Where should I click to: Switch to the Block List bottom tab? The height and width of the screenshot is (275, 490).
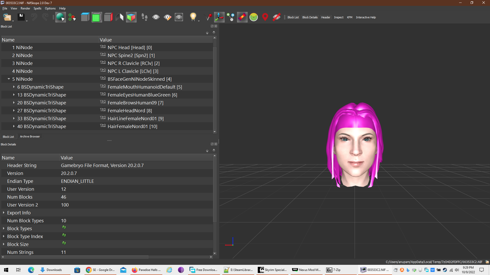click(x=8, y=136)
